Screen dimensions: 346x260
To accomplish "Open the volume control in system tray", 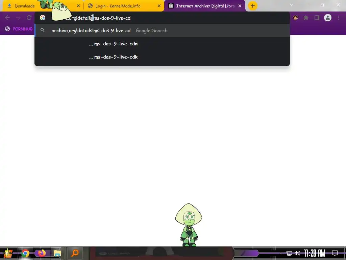I will coord(297,253).
